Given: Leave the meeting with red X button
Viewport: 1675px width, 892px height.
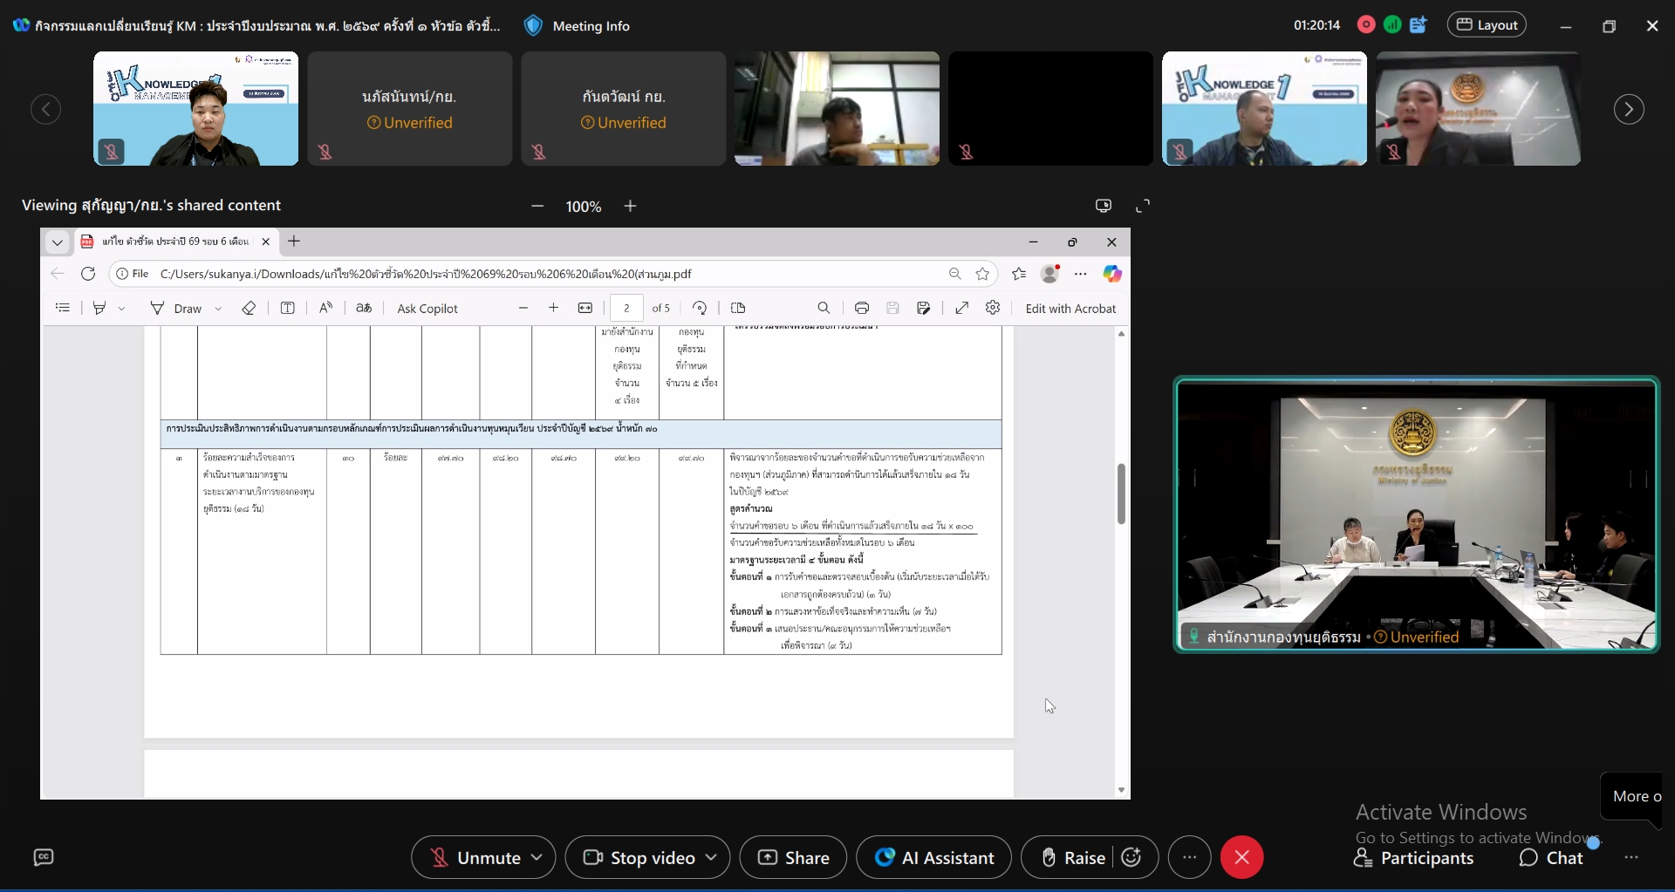Looking at the screenshot, I should [x=1242, y=858].
